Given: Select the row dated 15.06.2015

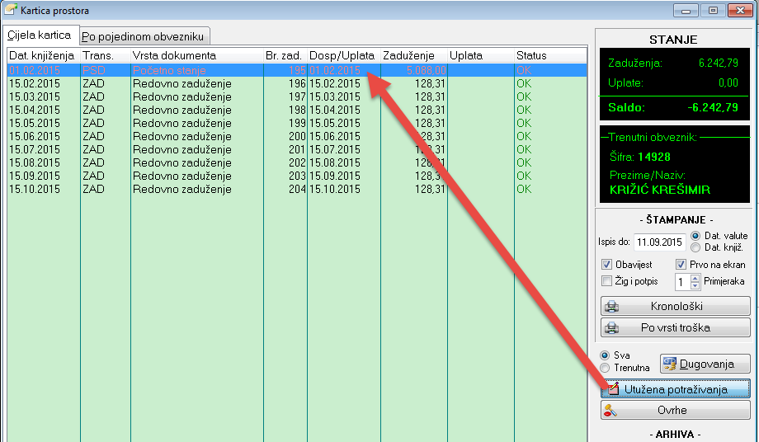Looking at the screenshot, I should click(x=297, y=136).
